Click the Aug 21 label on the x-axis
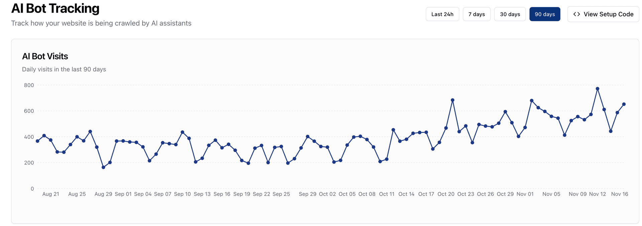642x226 pixels. click(x=50, y=194)
